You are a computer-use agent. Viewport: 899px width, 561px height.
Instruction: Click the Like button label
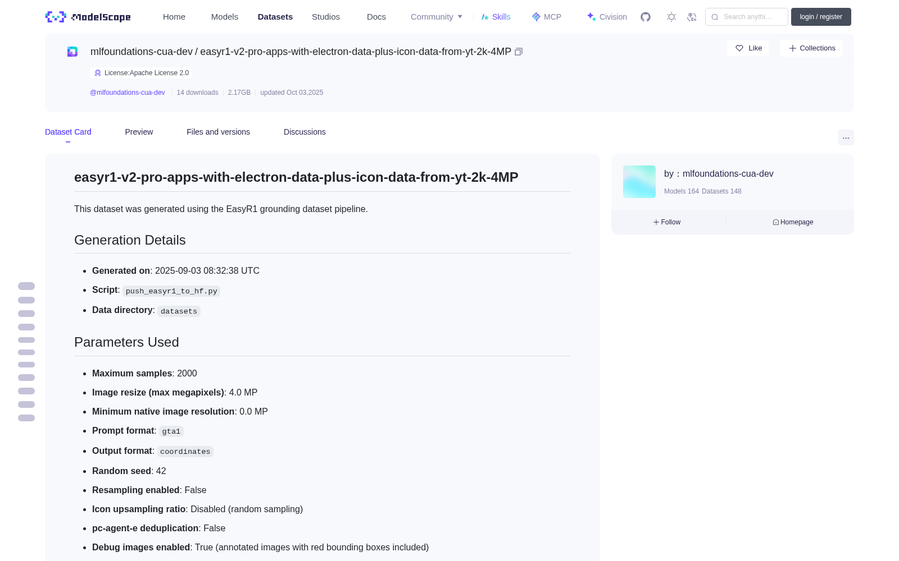755,48
